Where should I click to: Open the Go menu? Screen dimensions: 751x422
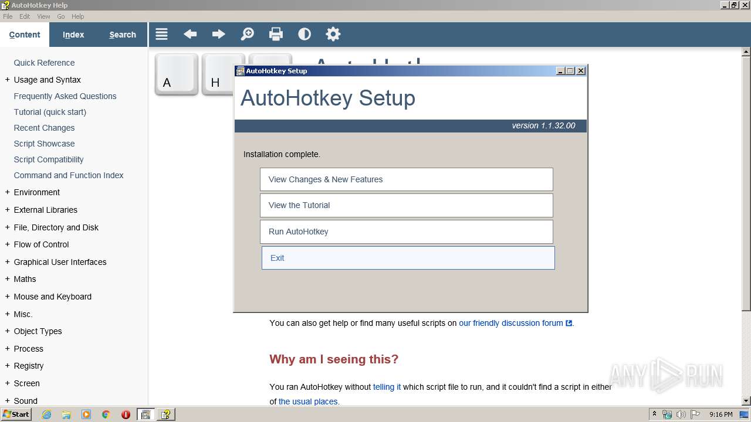coord(61,16)
